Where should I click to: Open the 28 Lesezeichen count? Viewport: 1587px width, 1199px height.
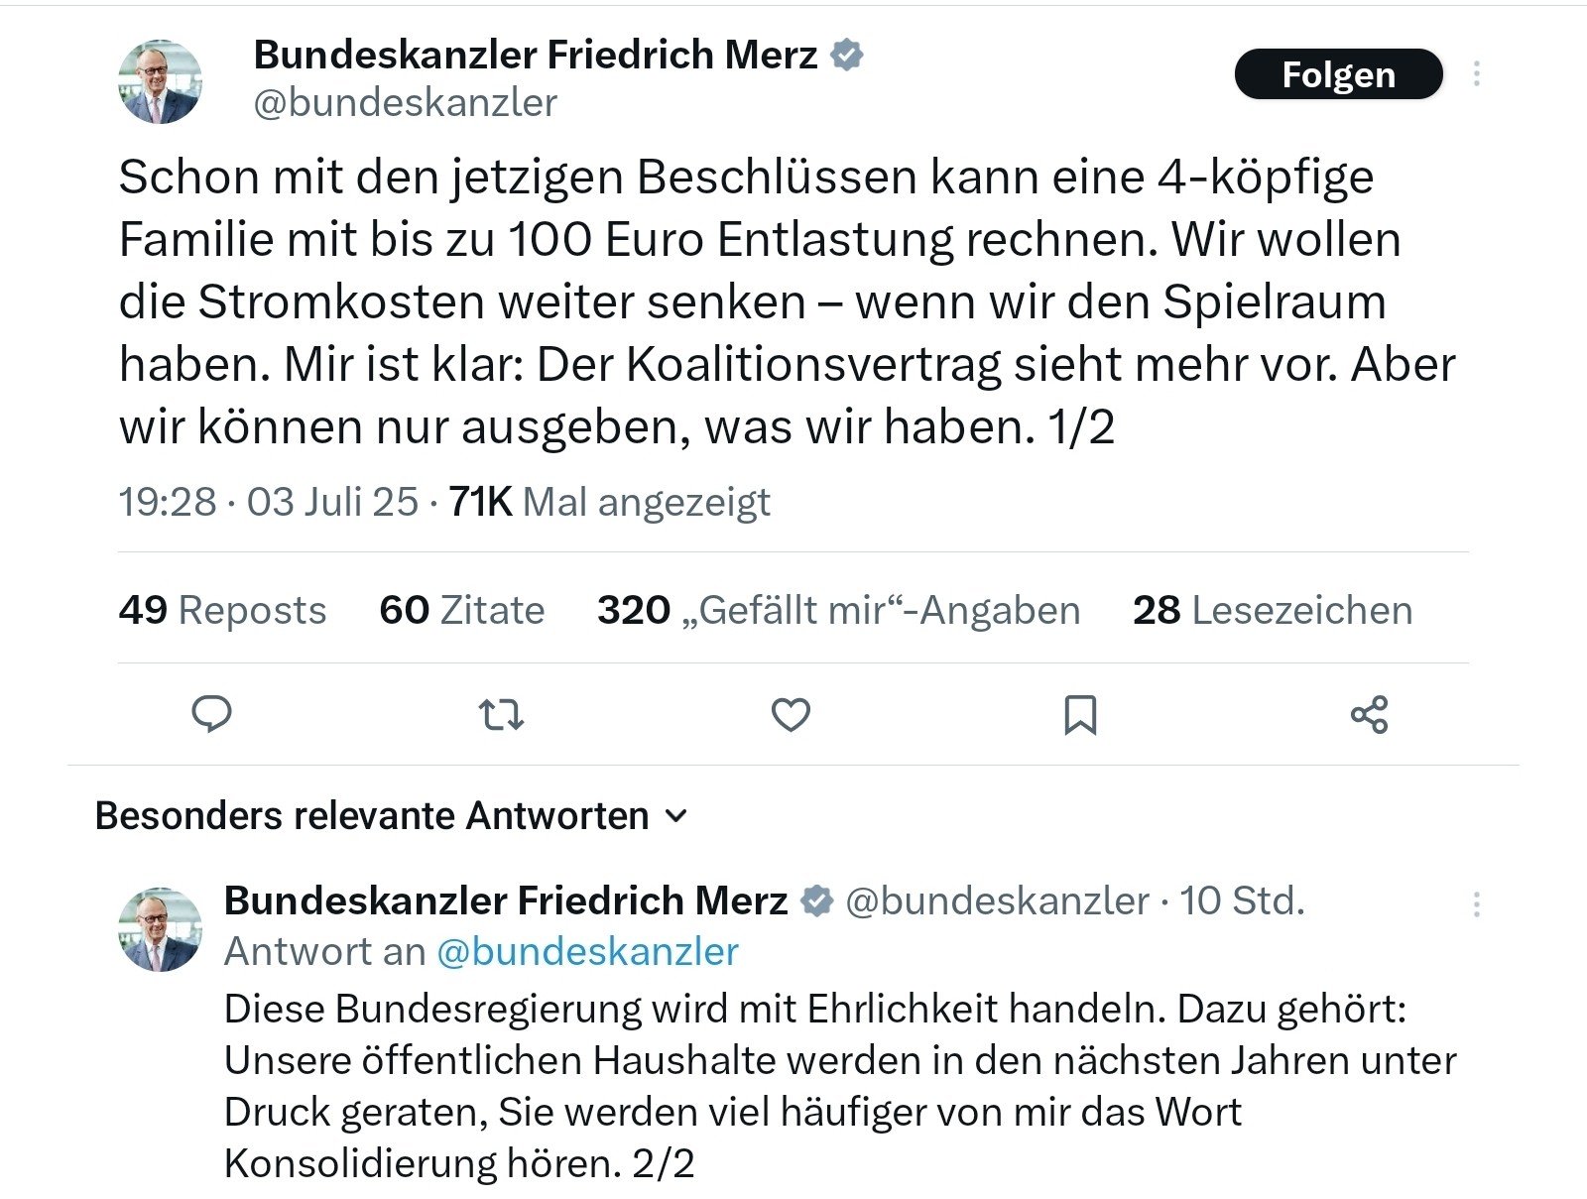point(1272,610)
